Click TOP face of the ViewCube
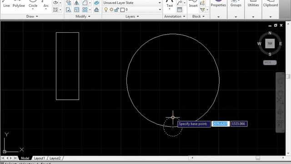 click(270, 44)
